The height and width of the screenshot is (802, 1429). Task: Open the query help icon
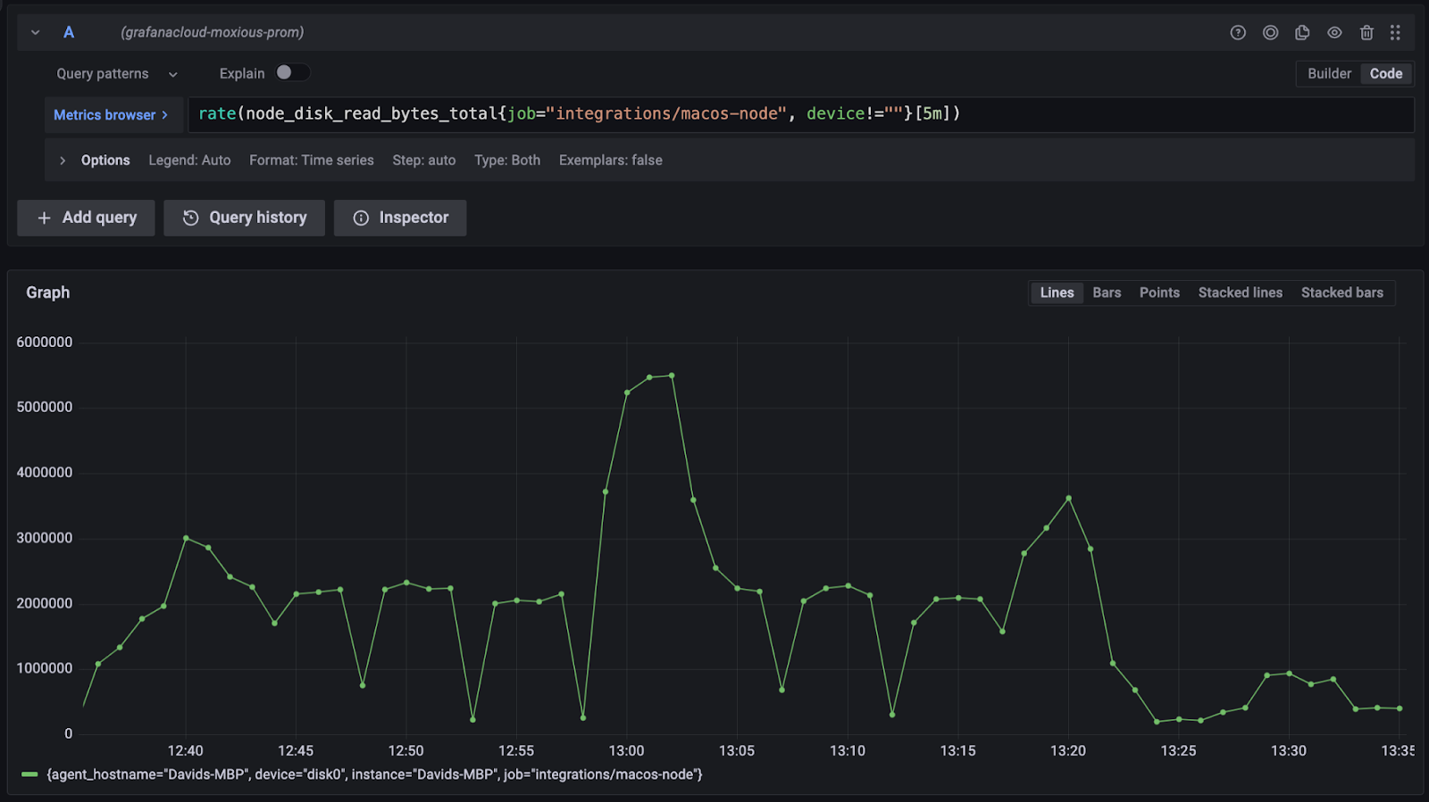1238,33
